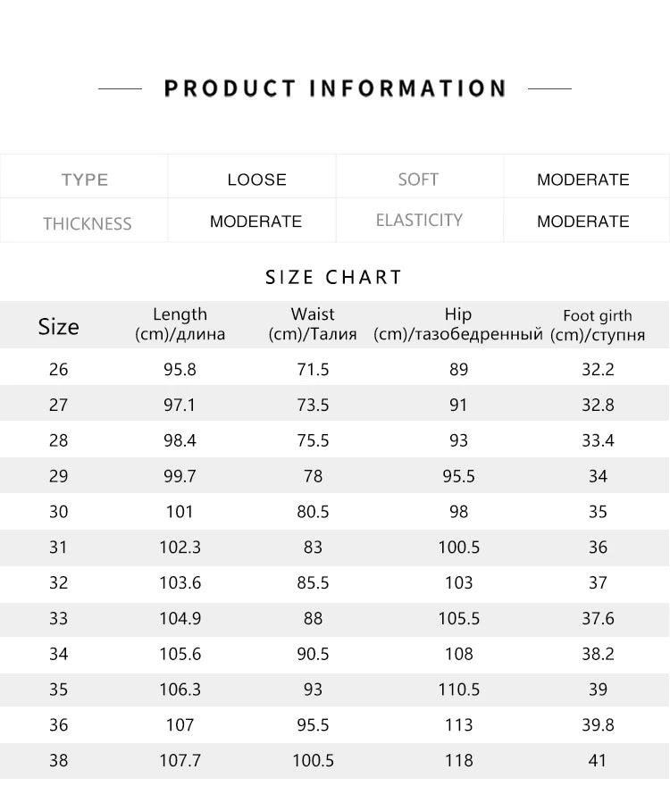This screenshot has width=670, height=803.
Task: Select the 39.8 foot girth value
Action: point(598,725)
